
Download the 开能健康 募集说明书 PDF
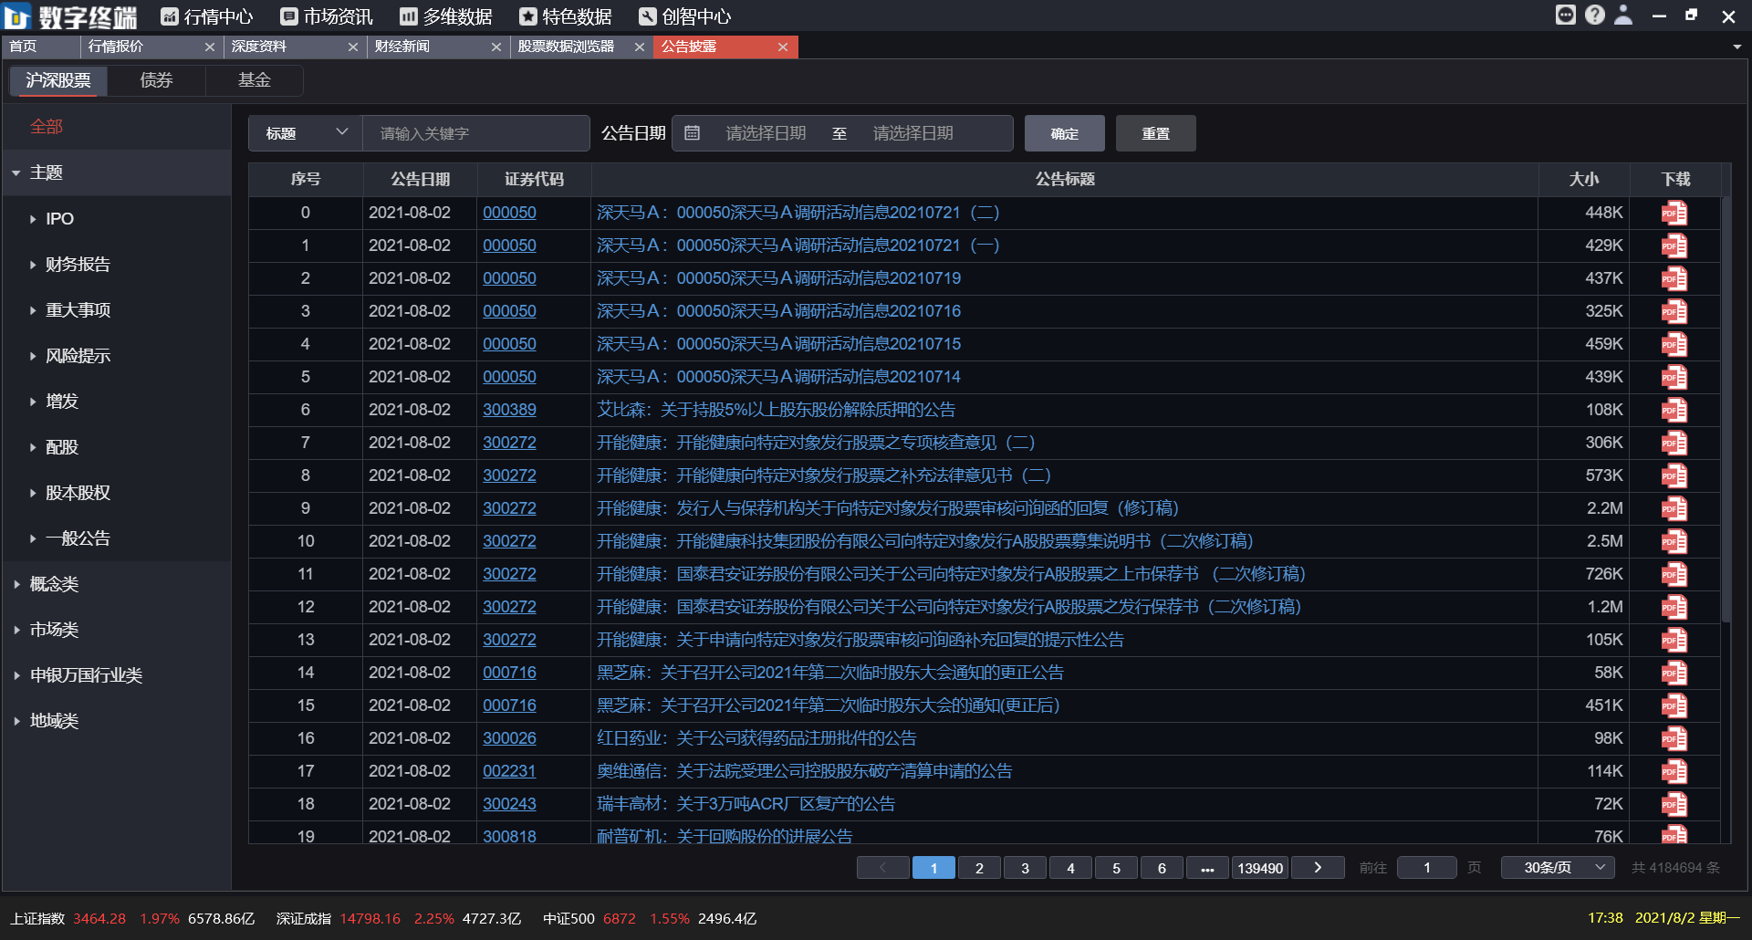click(1674, 541)
